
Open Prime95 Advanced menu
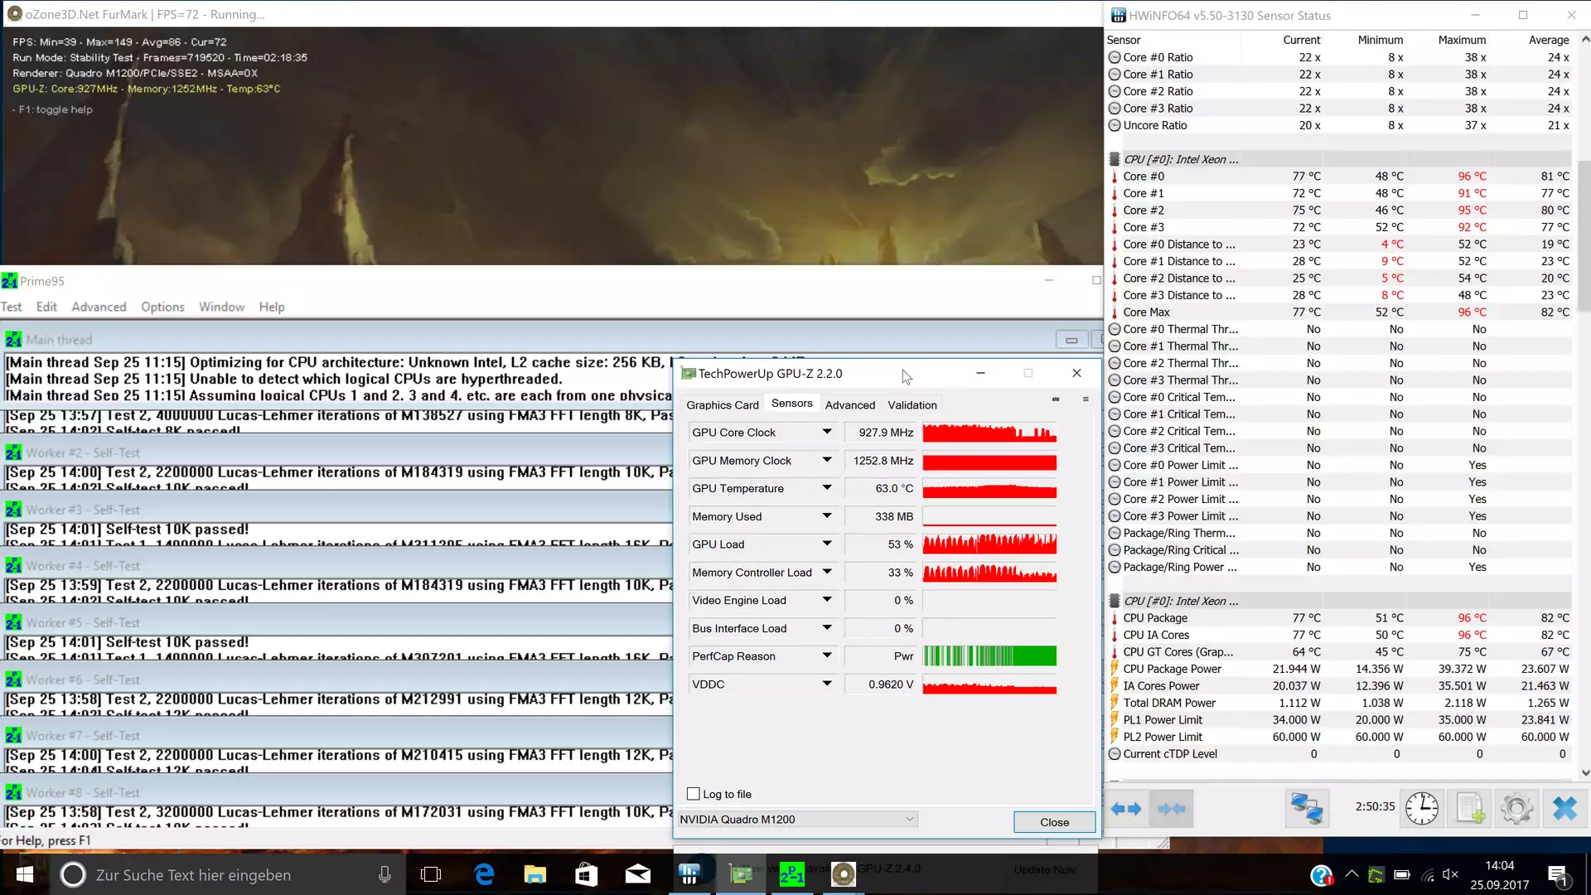click(x=99, y=307)
